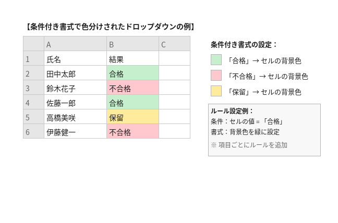This screenshot has width=338, height=223.
Task: Click the ルール設定例 box
Action: pyautogui.click(x=264, y=130)
